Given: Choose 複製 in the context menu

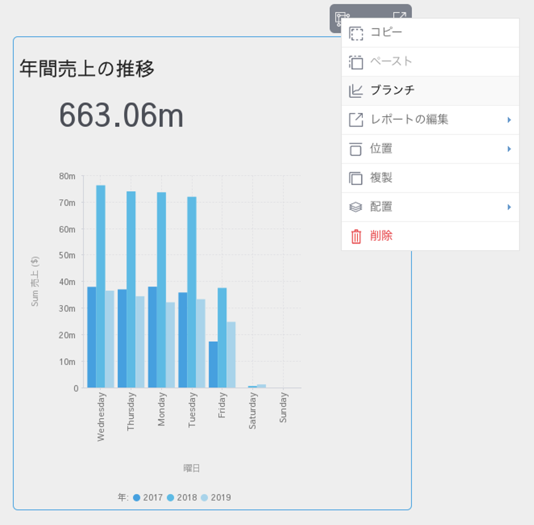Looking at the screenshot, I should point(382,178).
